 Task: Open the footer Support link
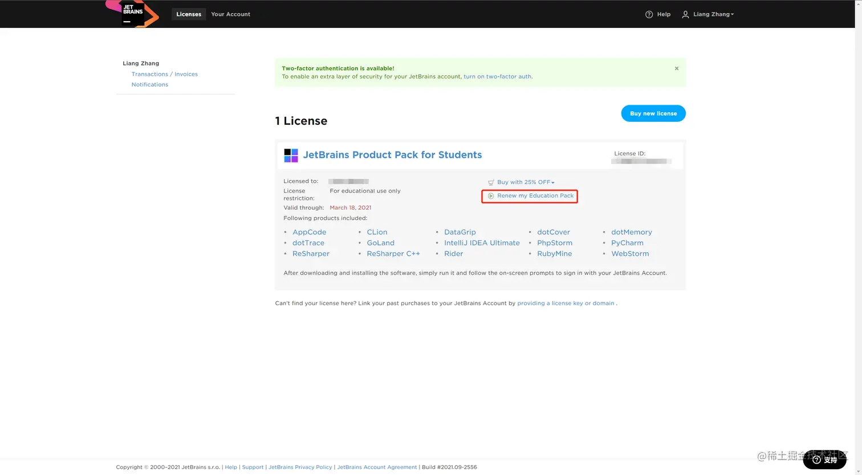click(x=253, y=467)
